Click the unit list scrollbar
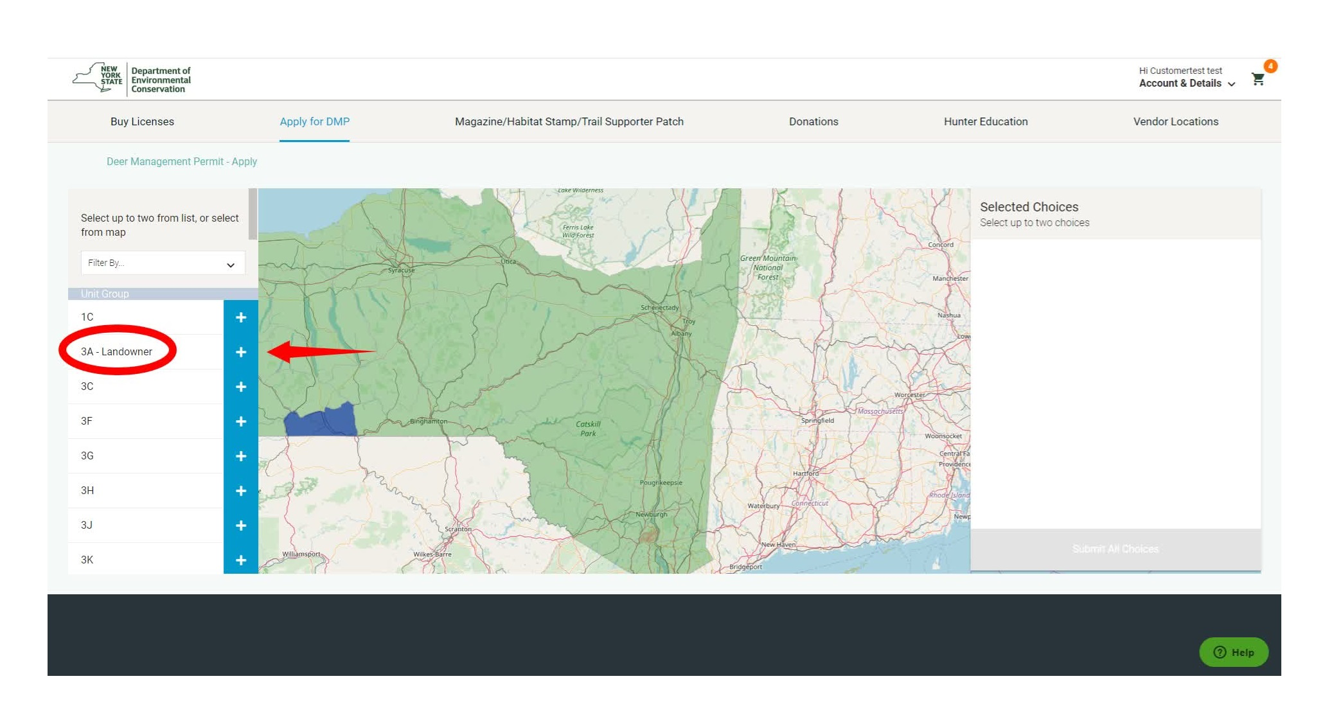 point(253,214)
